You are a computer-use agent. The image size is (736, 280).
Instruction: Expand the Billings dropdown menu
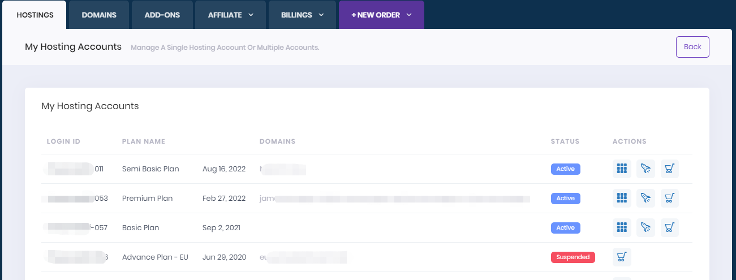[302, 15]
